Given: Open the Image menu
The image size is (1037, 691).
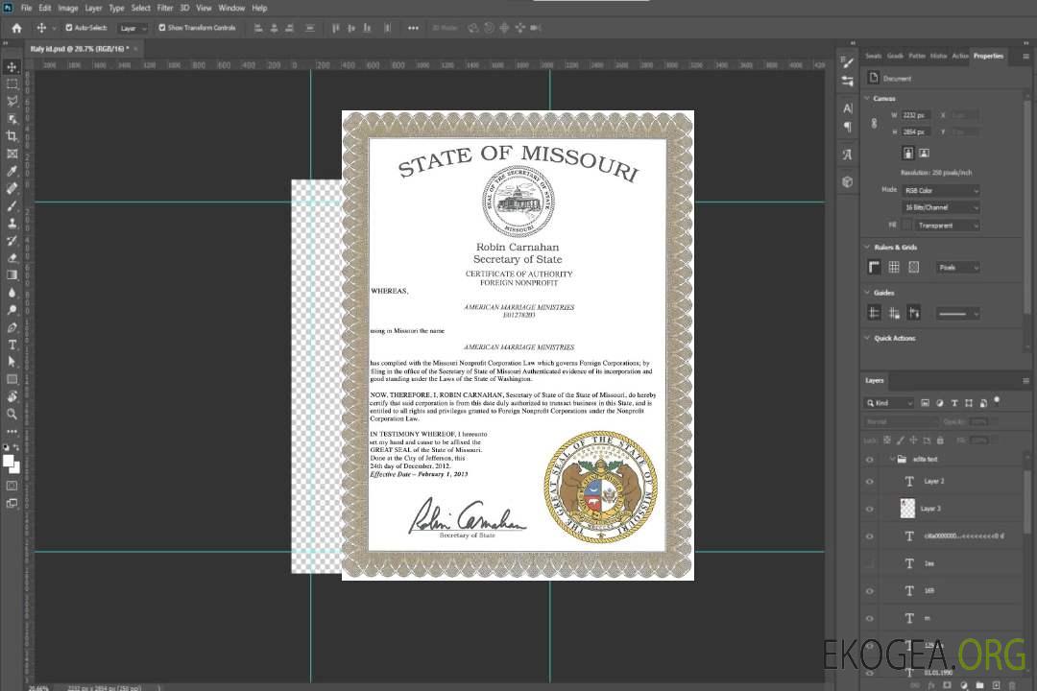Looking at the screenshot, I should 67,8.
